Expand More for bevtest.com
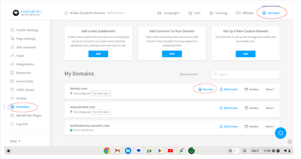301x159 pixels. (270, 89)
